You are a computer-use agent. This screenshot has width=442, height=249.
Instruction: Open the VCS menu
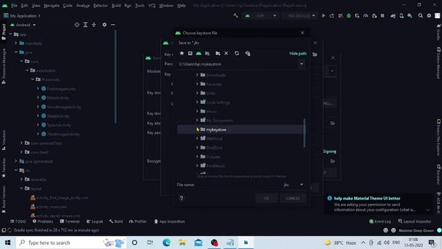click(152, 6)
